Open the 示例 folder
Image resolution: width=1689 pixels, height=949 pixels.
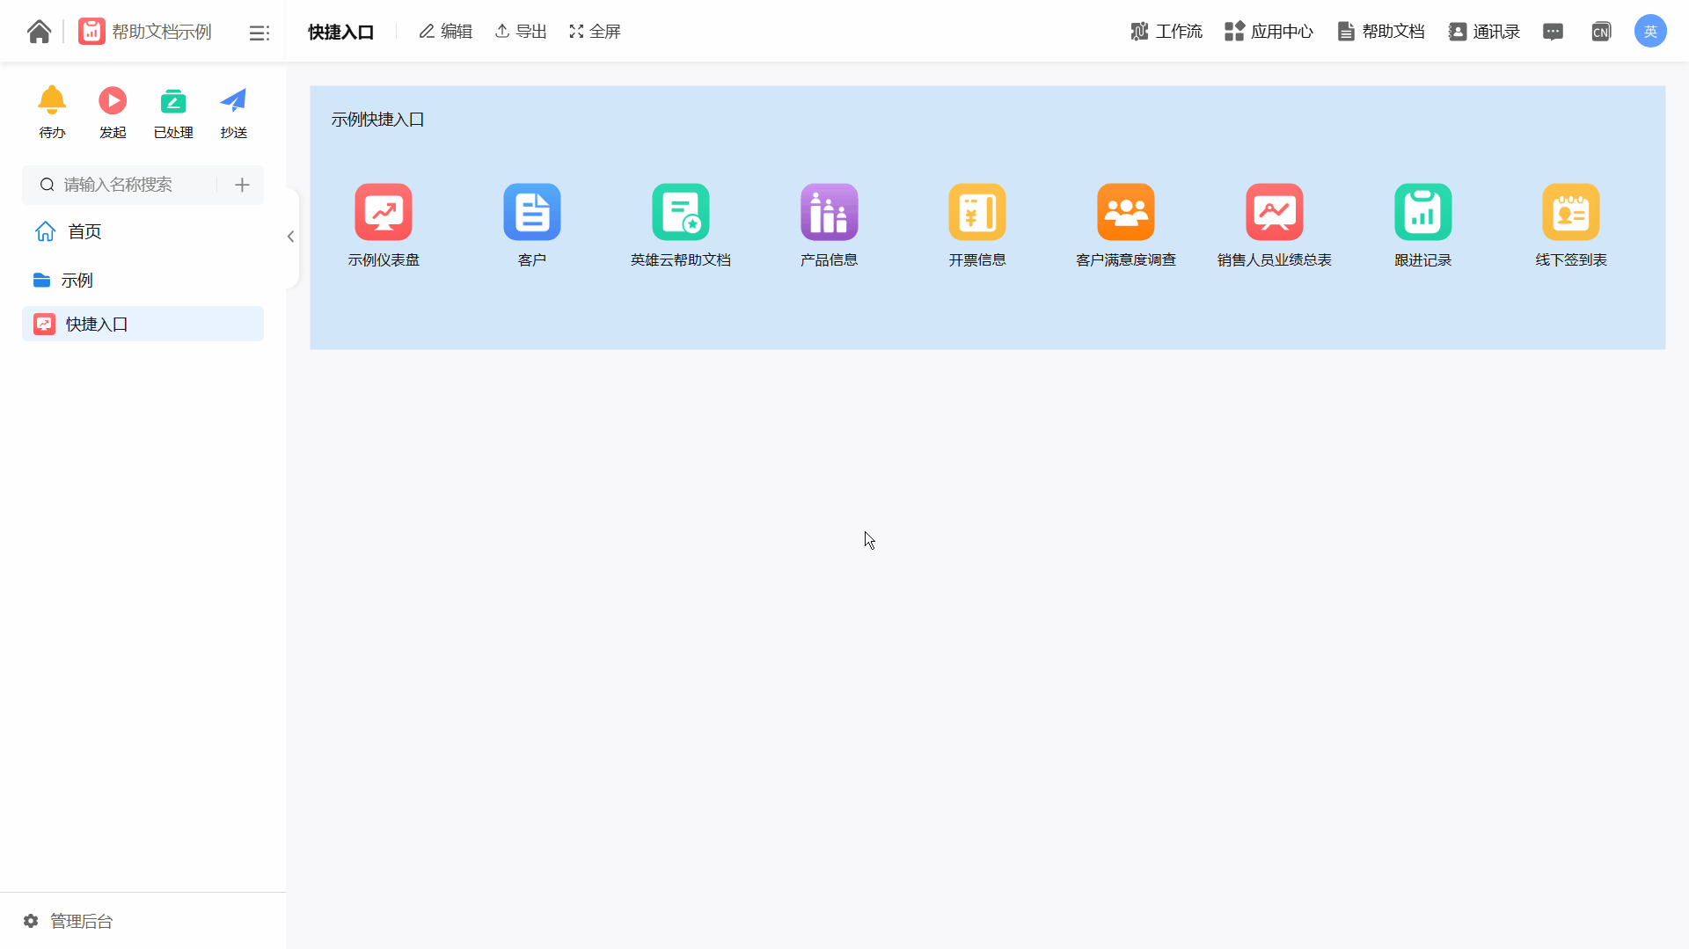coord(143,280)
